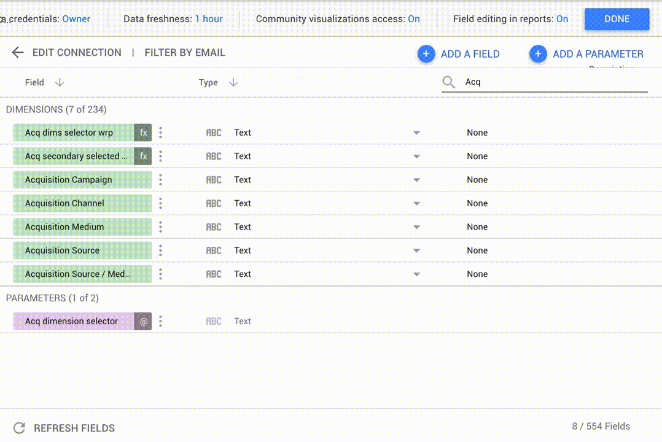
Task: Turn off Community visualizations access
Action: point(414,18)
